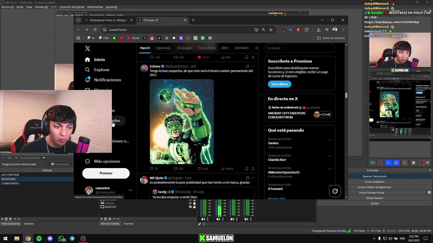Open options for Samira trend

(x=330, y=140)
